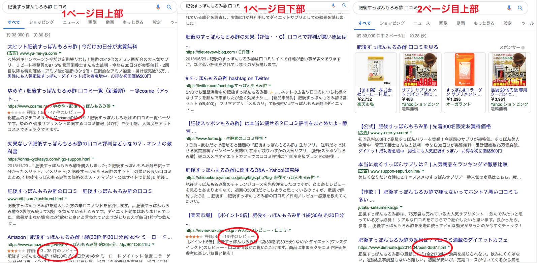Open the 【肥後スッポンもろみ酢】は本当に痩せる? result

point(266,127)
